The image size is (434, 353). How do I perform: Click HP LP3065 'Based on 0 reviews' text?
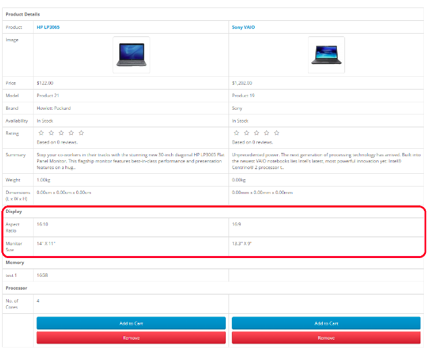(x=57, y=142)
